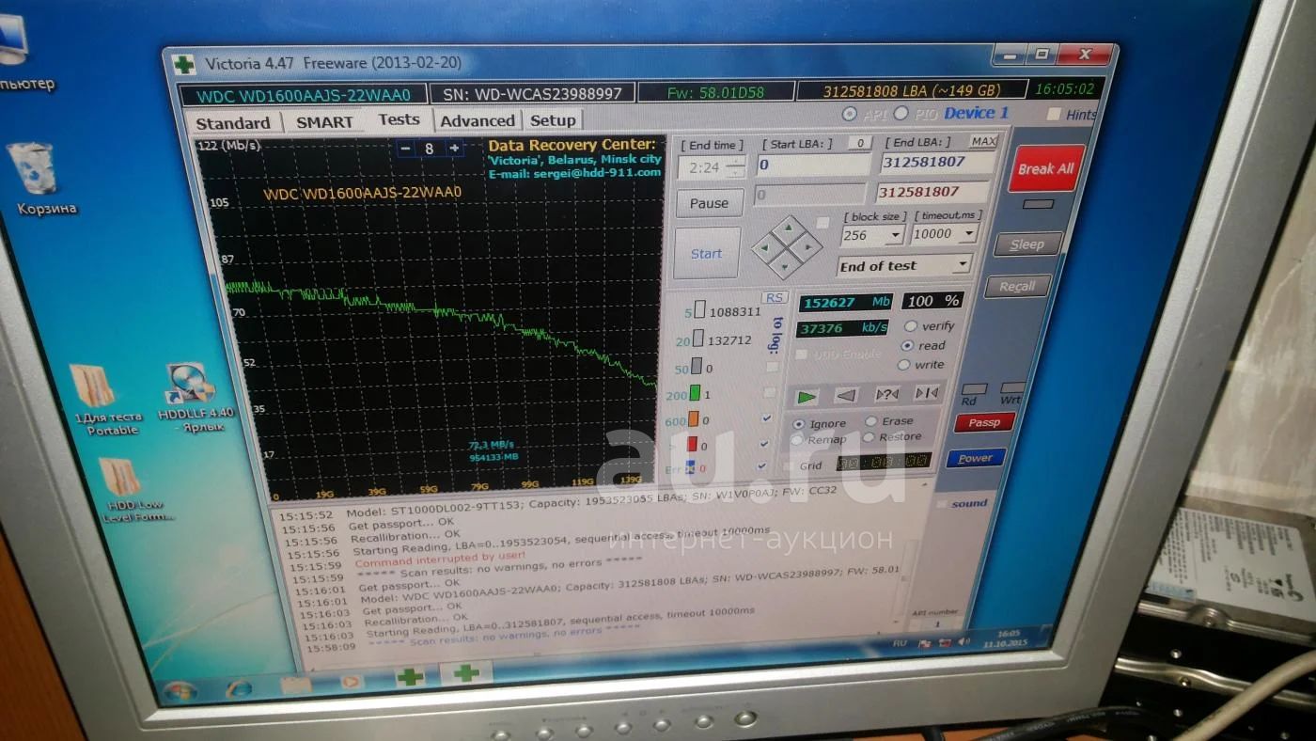The width and height of the screenshot is (1316, 741).
Task: Choose the butterfly scan mode icon
Action: click(927, 393)
